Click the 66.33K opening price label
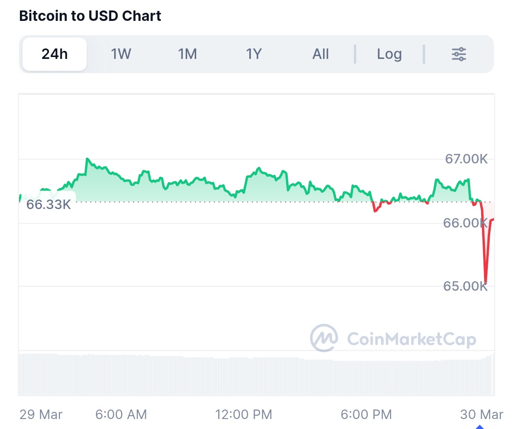This screenshot has width=513, height=429. pos(48,205)
